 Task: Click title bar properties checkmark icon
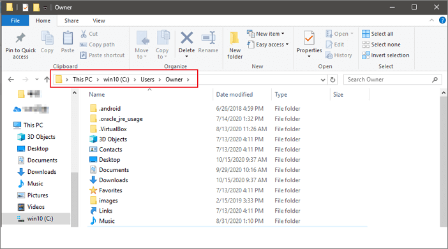click(26, 8)
